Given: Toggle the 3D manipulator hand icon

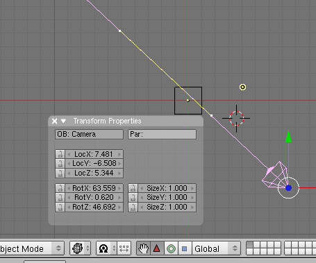Looking at the screenshot, I should 143,248.
